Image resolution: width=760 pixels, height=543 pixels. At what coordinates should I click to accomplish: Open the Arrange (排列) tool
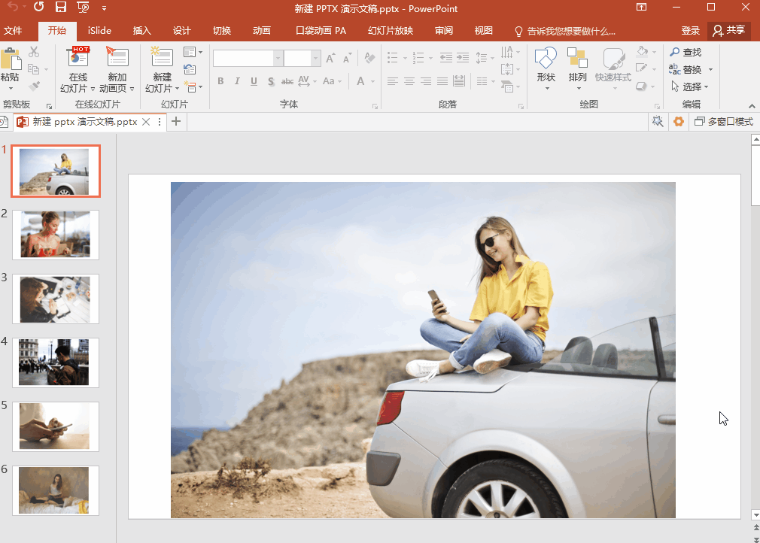coord(577,59)
